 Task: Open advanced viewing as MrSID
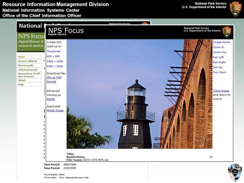51,99
